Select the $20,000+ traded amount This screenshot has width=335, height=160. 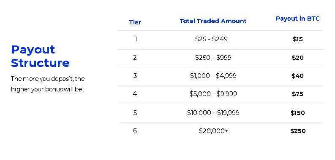pyautogui.click(x=213, y=131)
